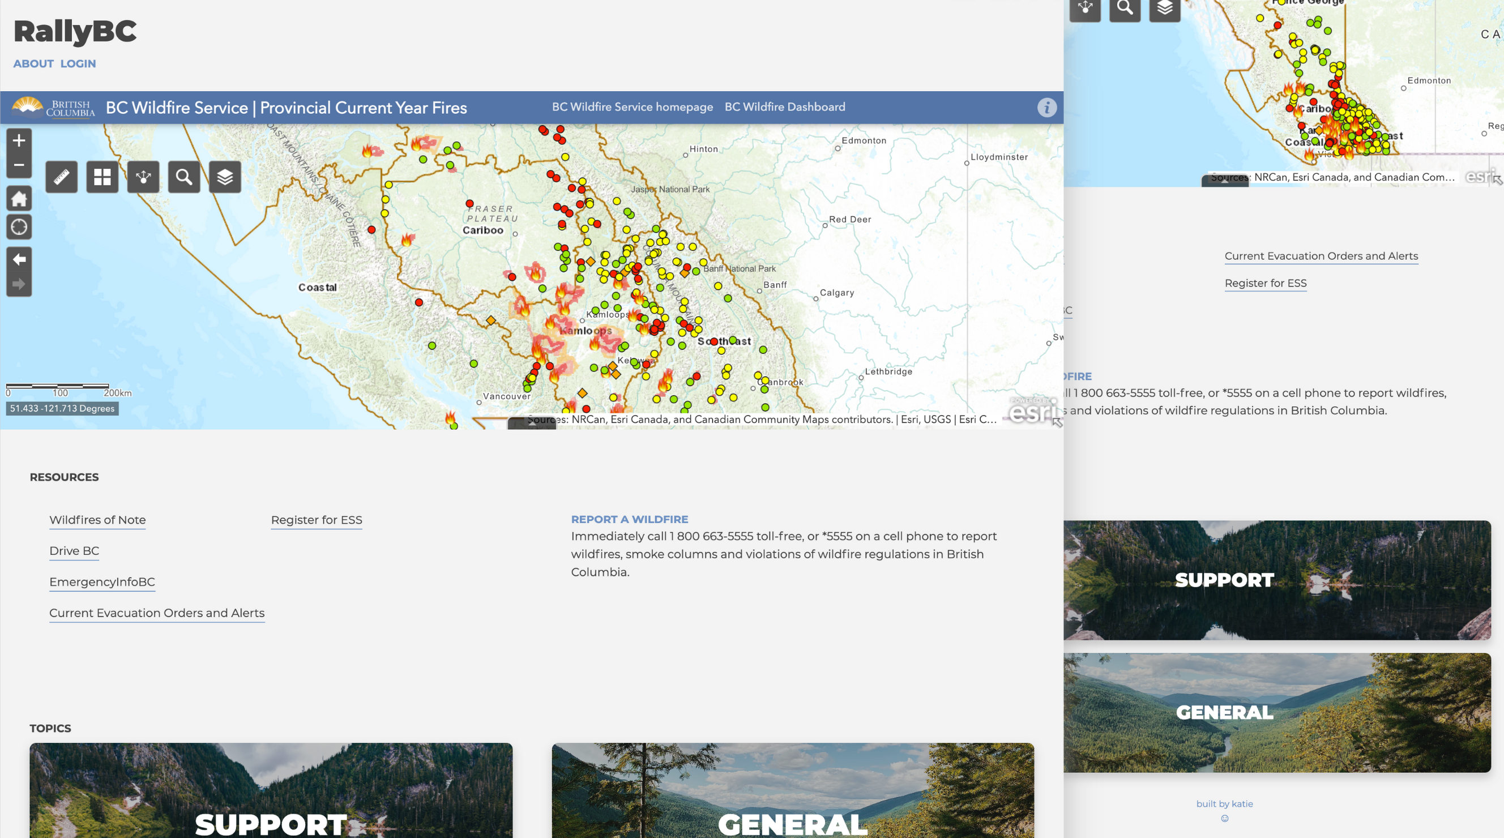This screenshot has width=1504, height=838.
Task: Click the 200km scale bar label
Action: click(118, 393)
